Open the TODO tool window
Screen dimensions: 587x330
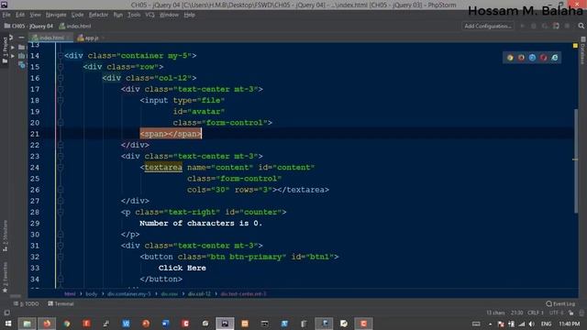pos(27,303)
